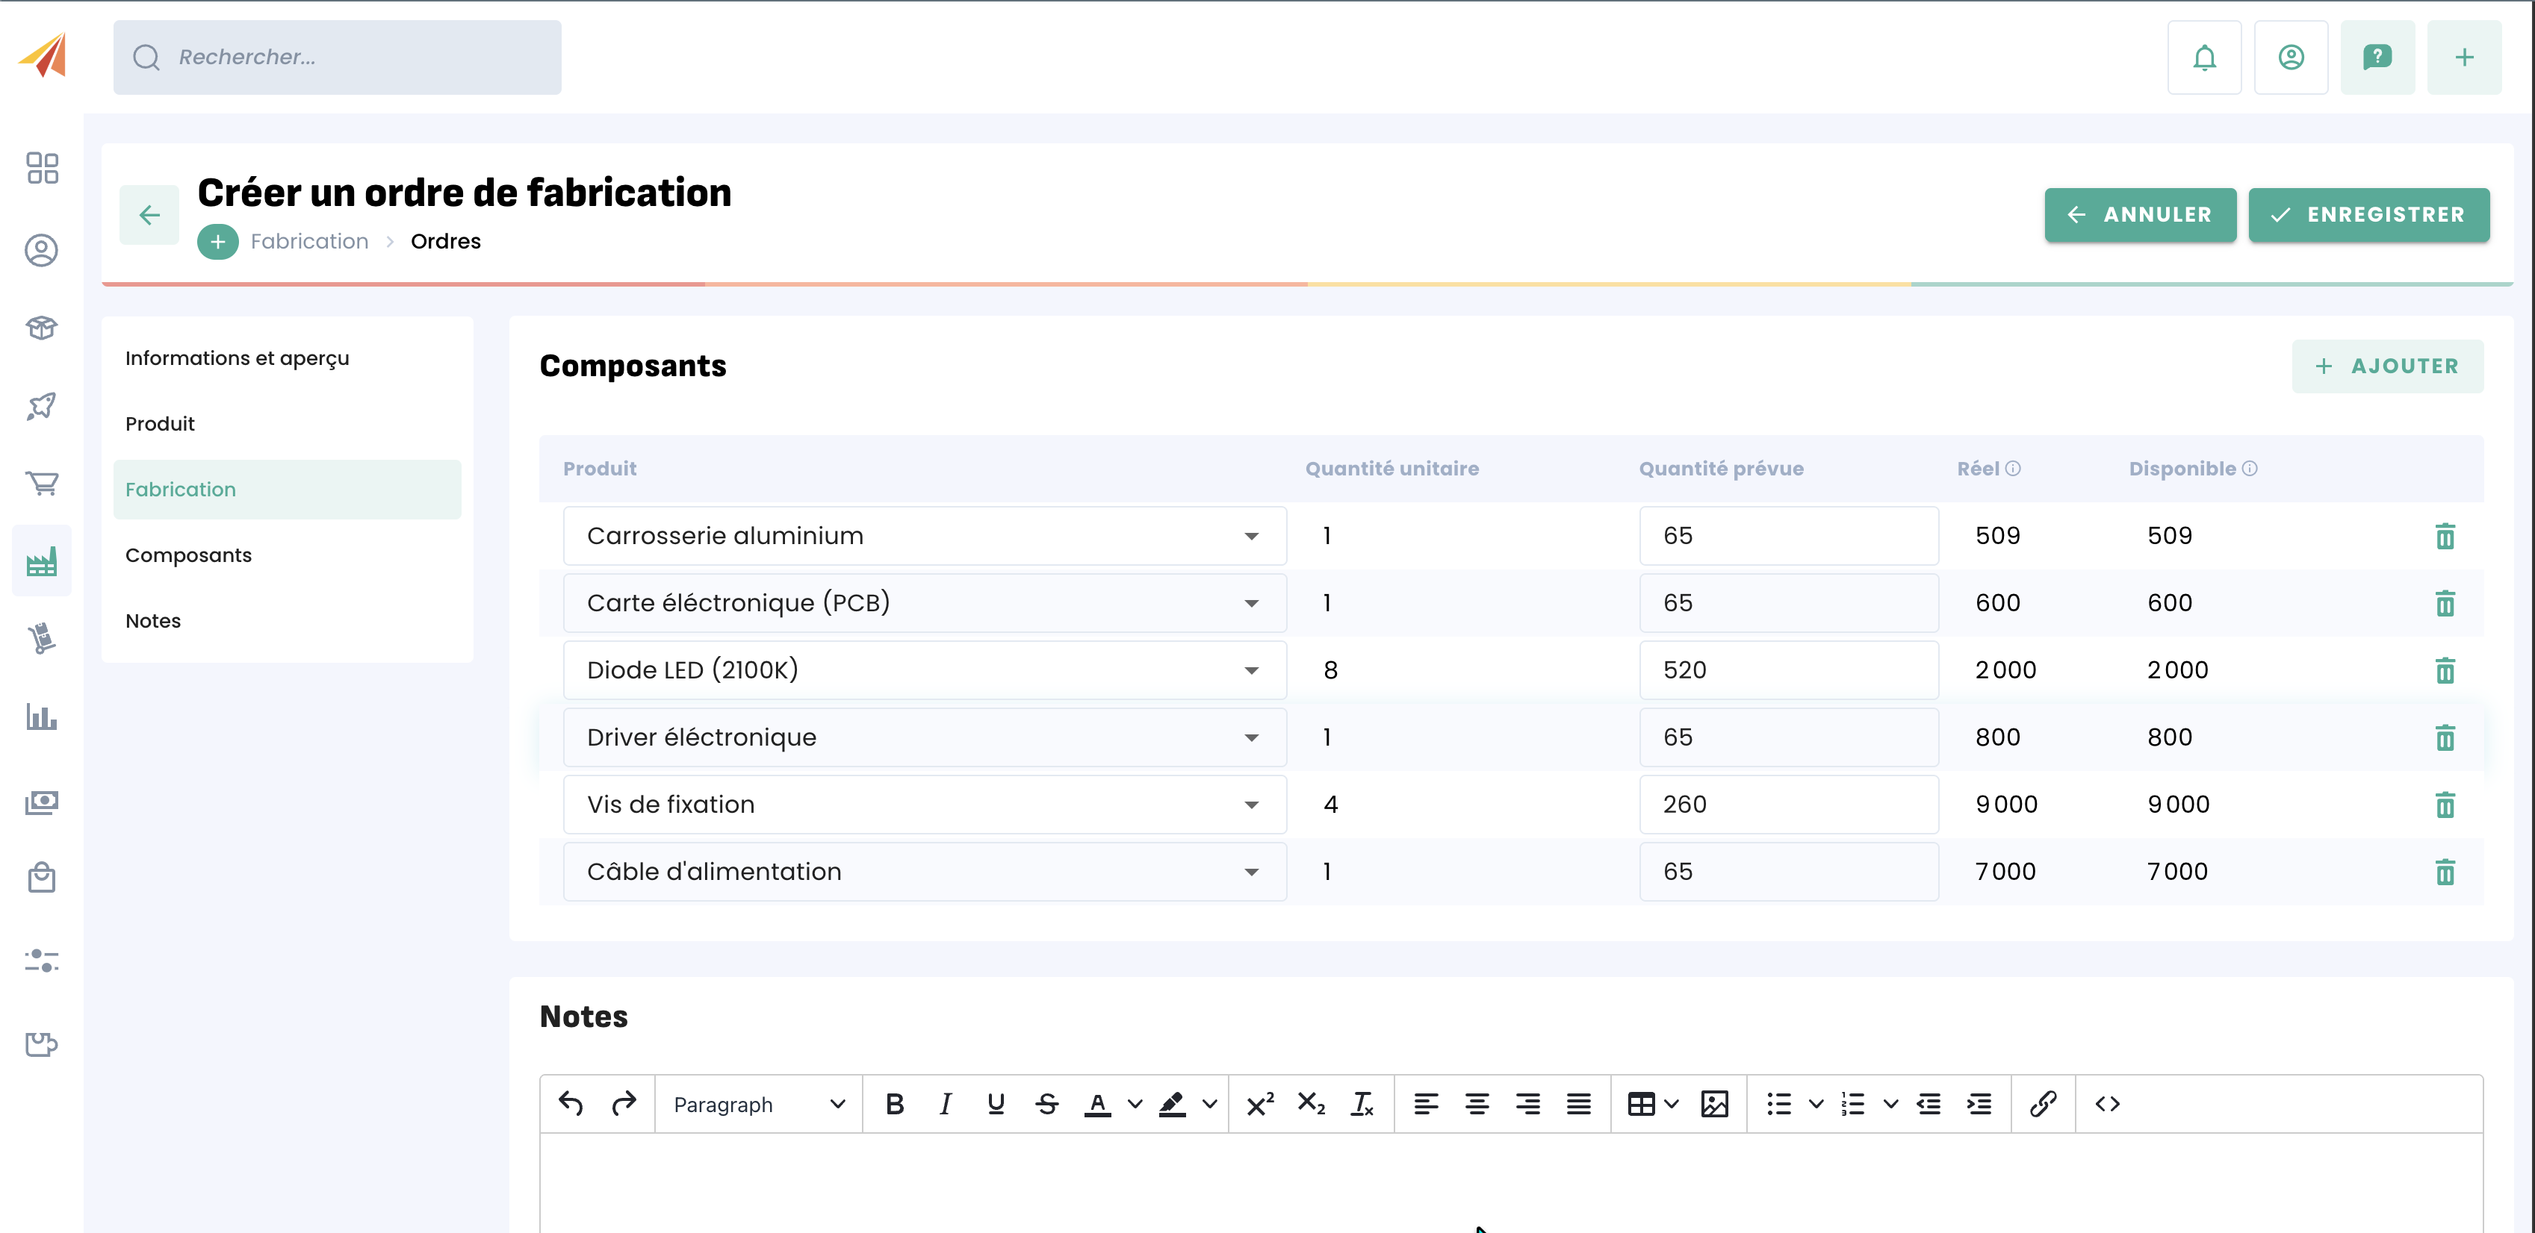Click planned quantity field for Driver éléctronique
The width and height of the screenshot is (2535, 1233).
pyautogui.click(x=1787, y=737)
